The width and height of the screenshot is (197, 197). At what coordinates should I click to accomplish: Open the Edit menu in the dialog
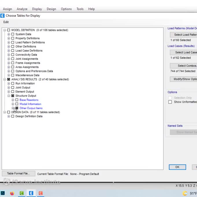pyautogui.click(x=6, y=22)
